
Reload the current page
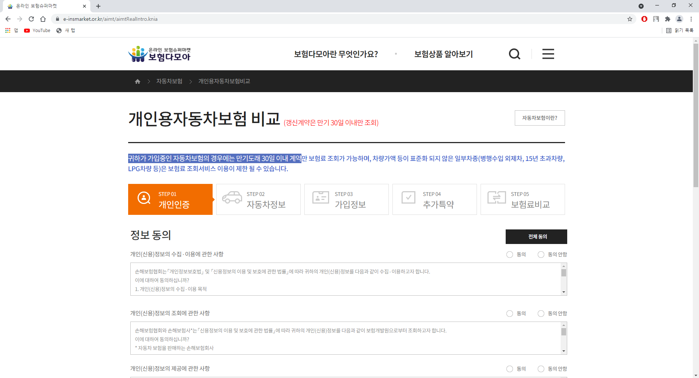[x=31, y=19]
